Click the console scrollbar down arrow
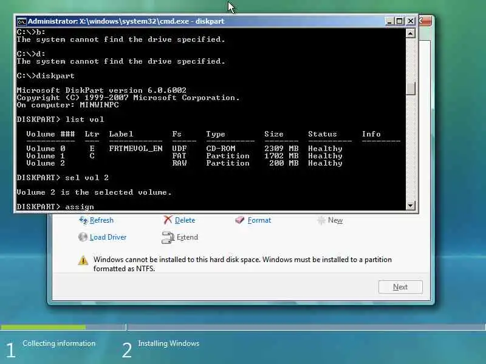Image resolution: width=486 pixels, height=364 pixels. 411,205
